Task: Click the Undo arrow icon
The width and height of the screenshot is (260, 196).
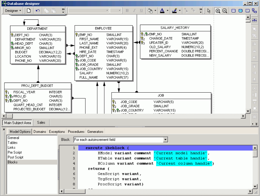Action: click(37, 11)
